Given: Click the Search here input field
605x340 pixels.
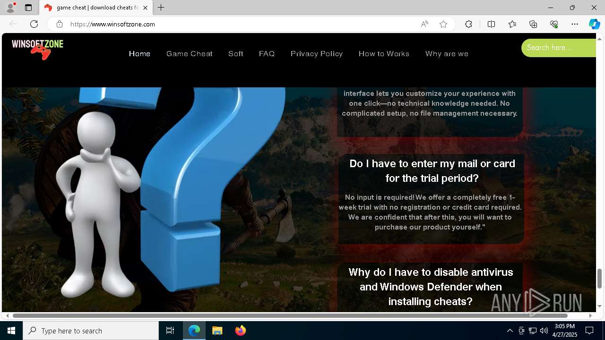Looking at the screenshot, I should point(559,48).
